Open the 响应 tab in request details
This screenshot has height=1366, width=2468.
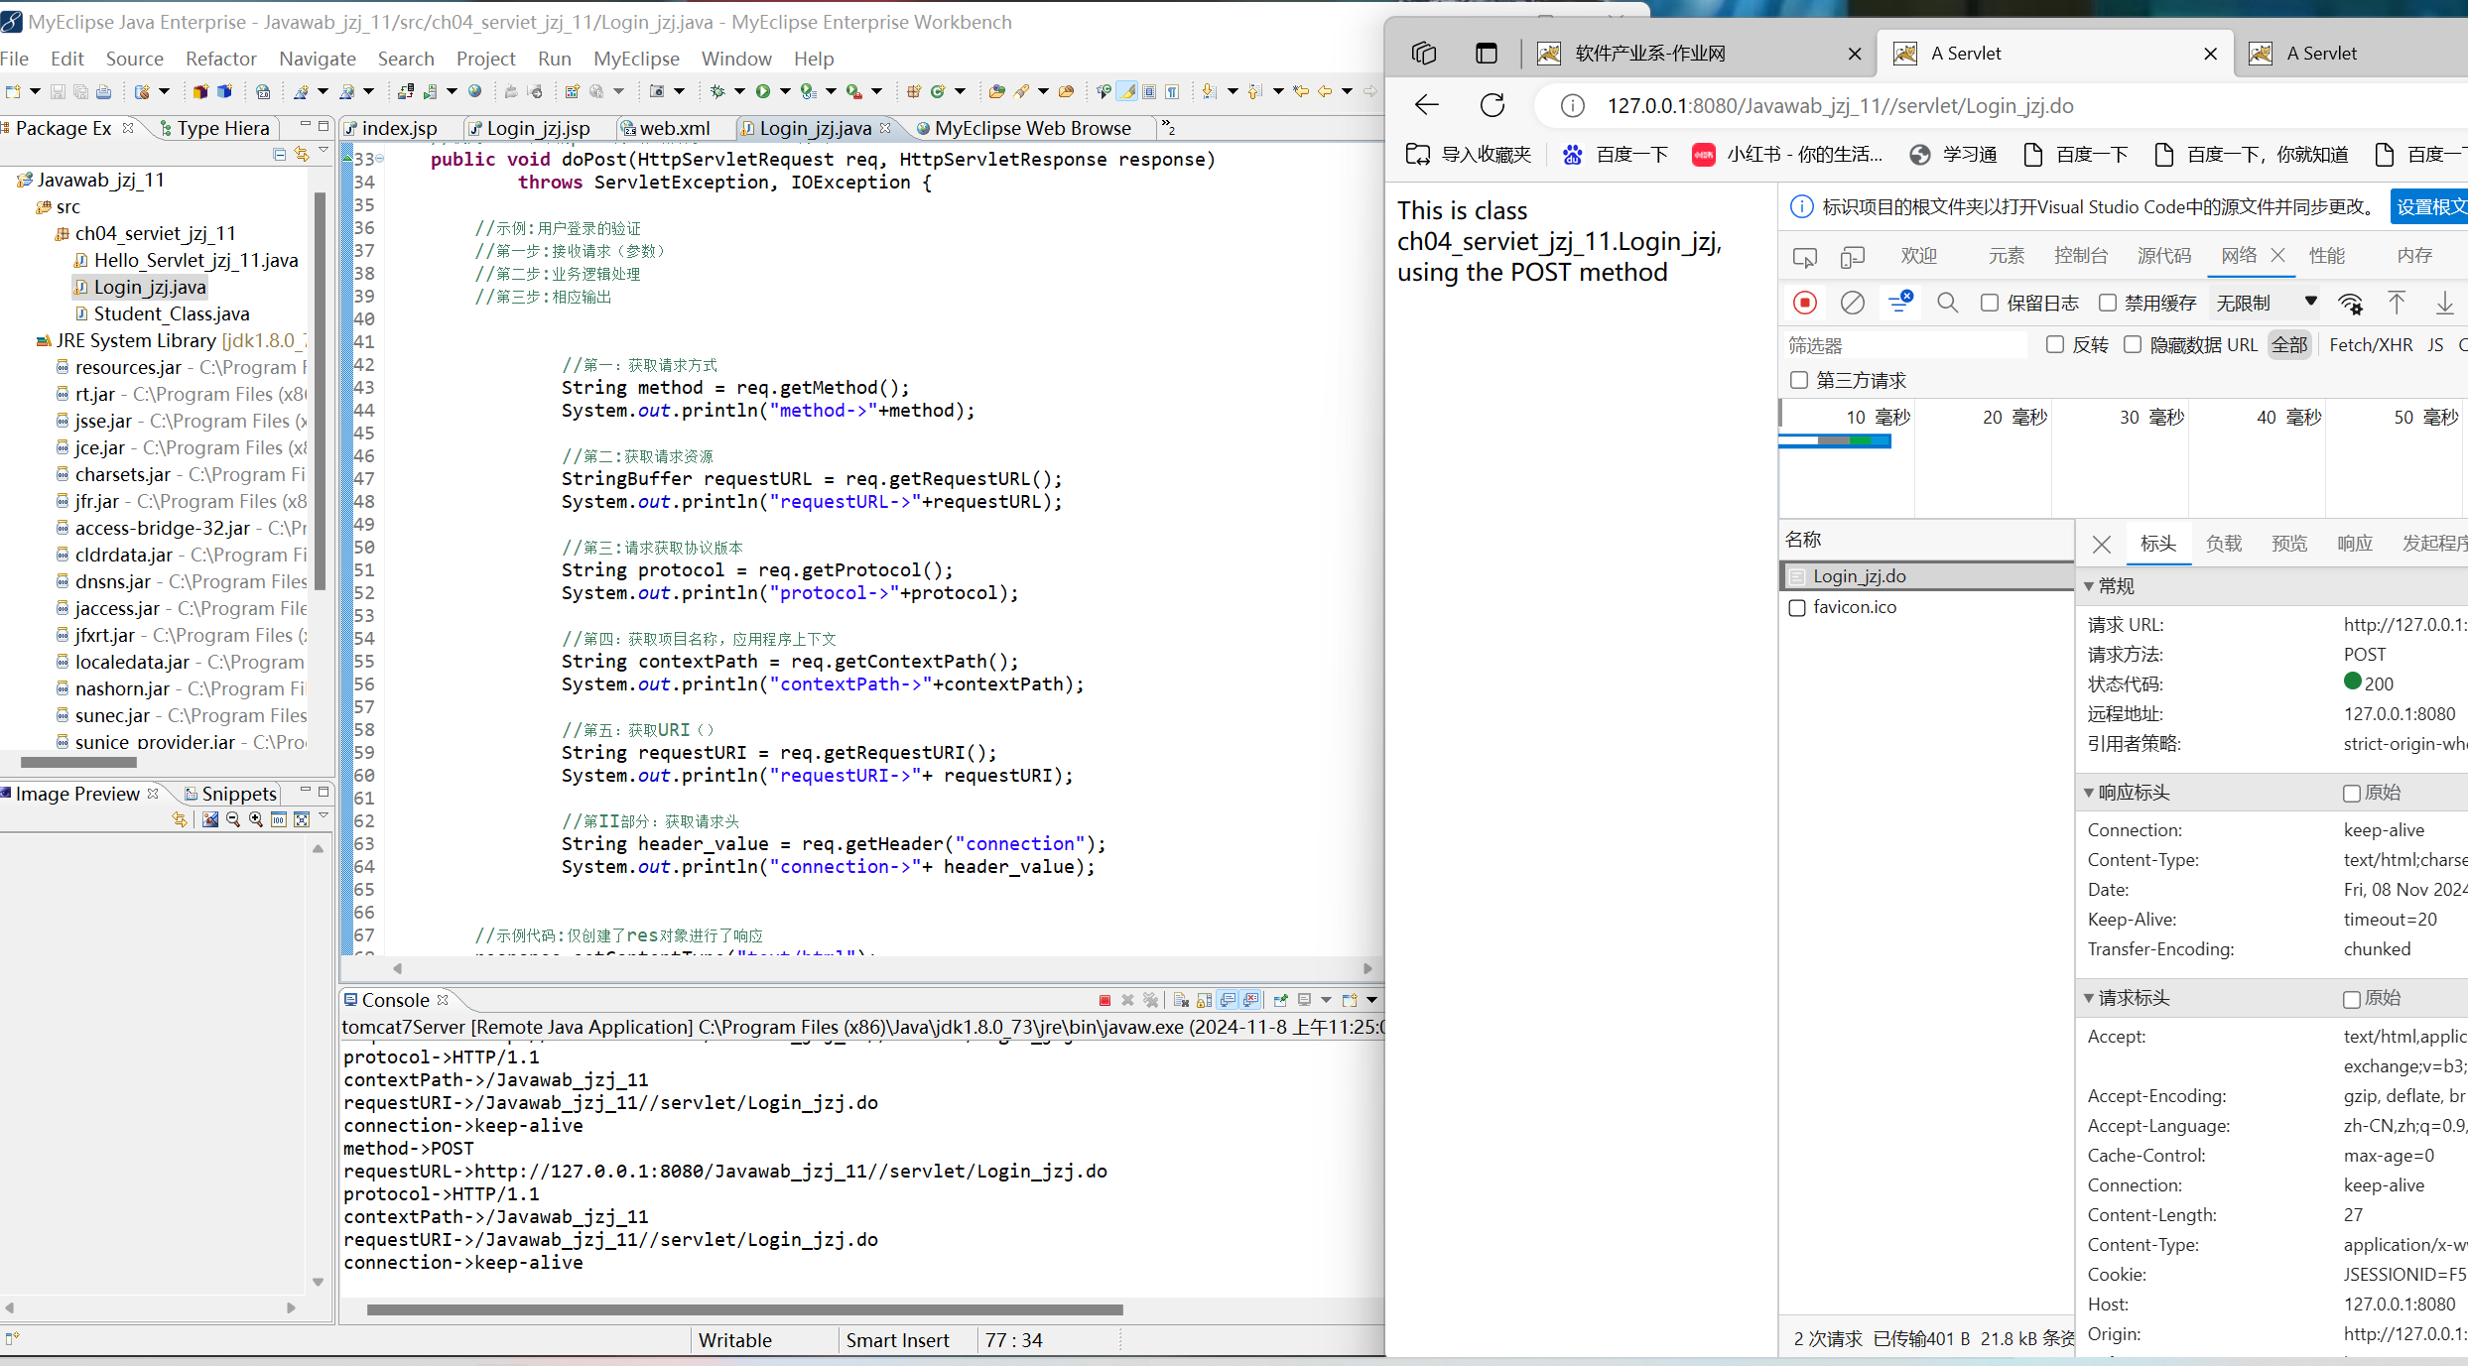coord(2354,544)
